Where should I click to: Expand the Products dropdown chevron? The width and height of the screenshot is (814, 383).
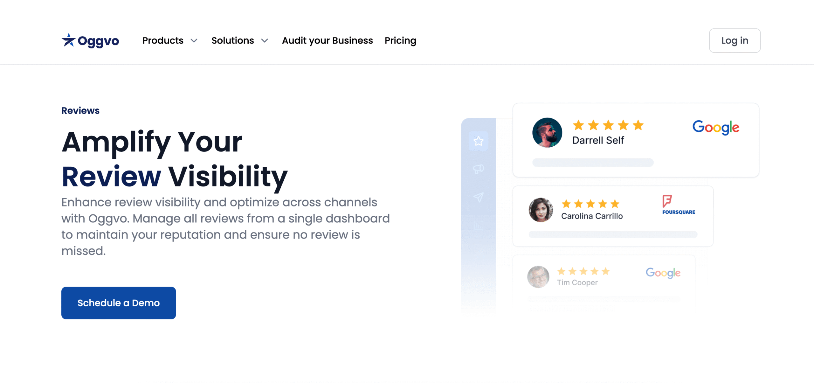tap(194, 41)
